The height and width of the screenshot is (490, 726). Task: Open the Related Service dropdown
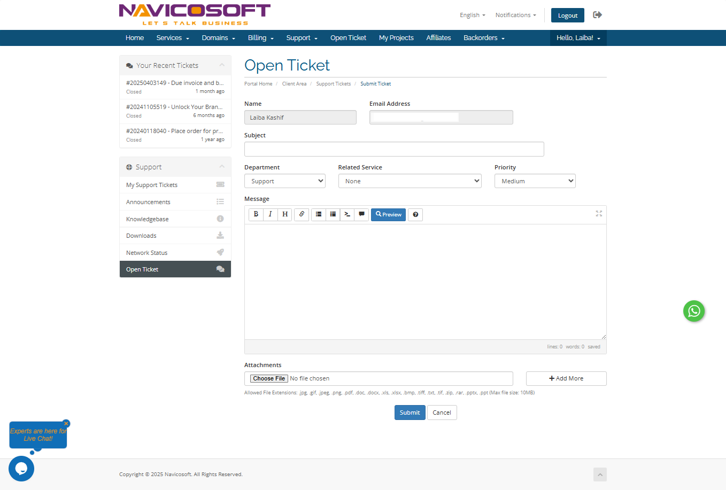tap(410, 181)
